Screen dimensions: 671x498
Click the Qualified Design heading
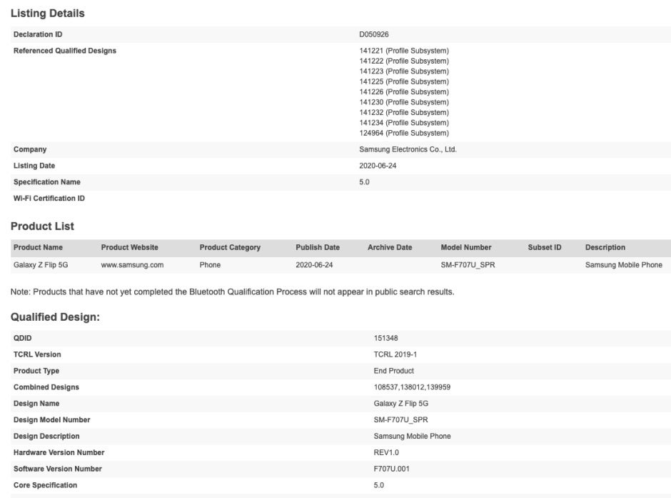[x=55, y=317]
